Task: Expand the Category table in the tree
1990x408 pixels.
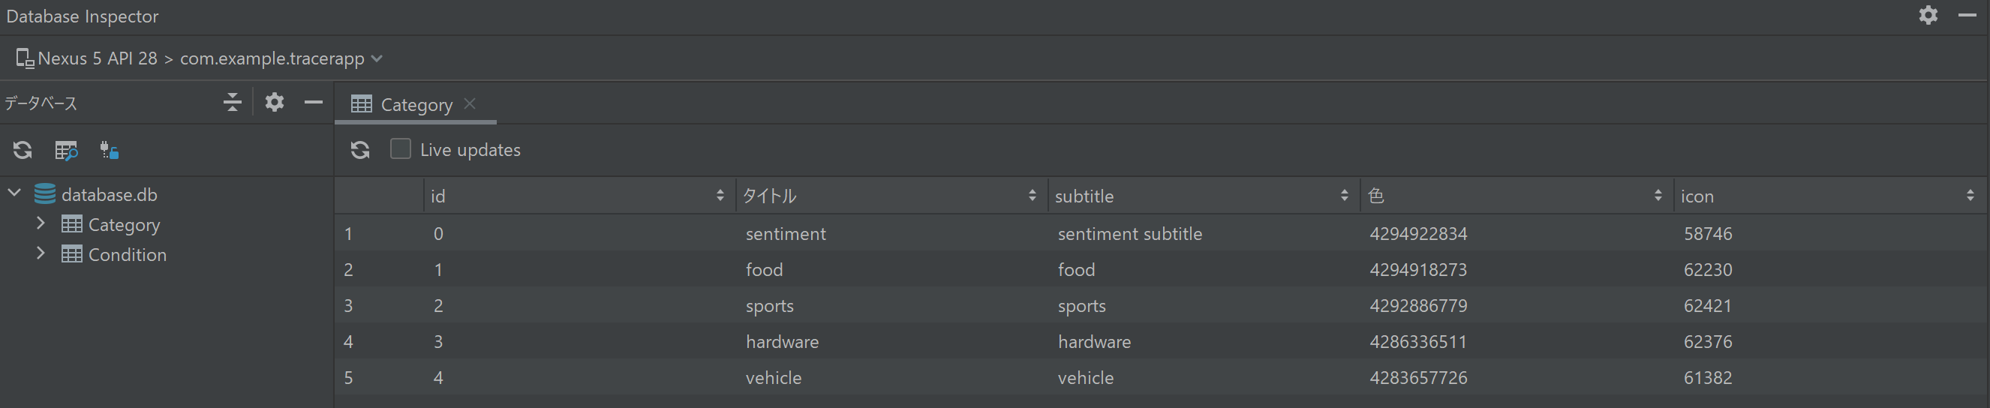Action: (x=41, y=224)
